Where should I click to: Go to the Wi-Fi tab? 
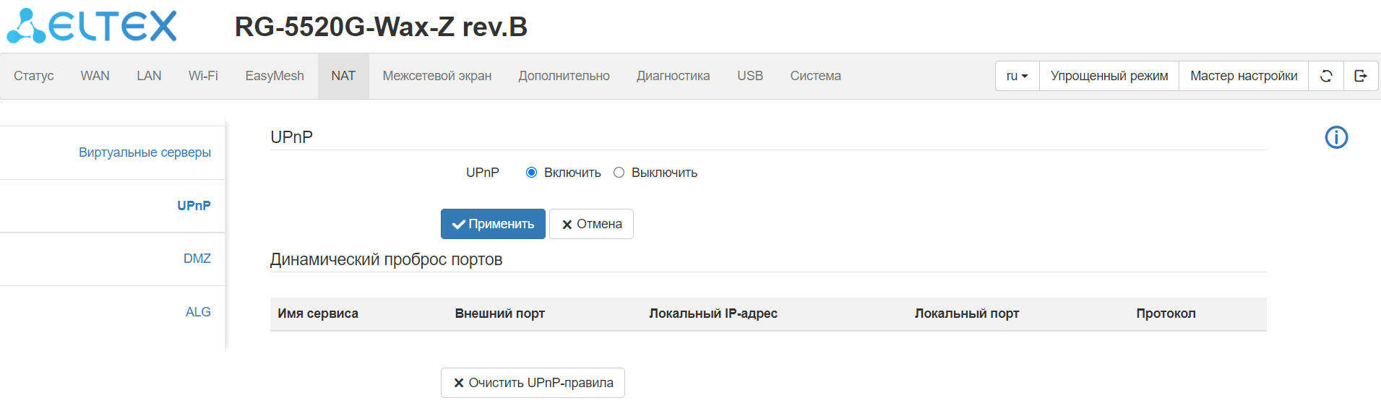[x=203, y=76]
